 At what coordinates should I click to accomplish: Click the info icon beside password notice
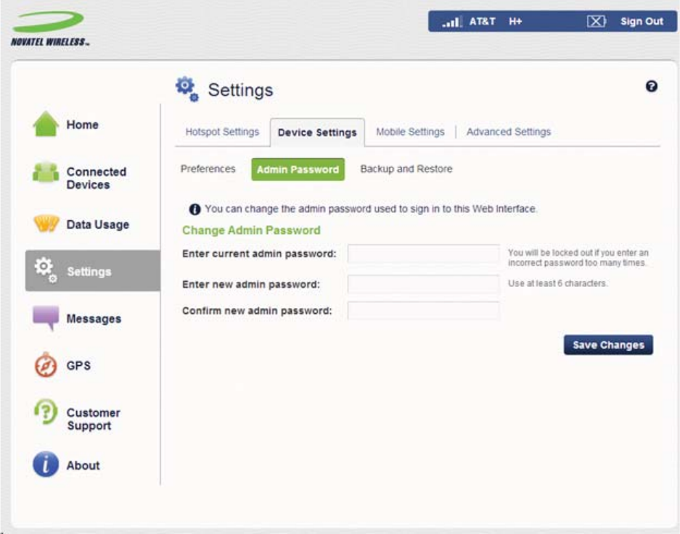(x=194, y=209)
